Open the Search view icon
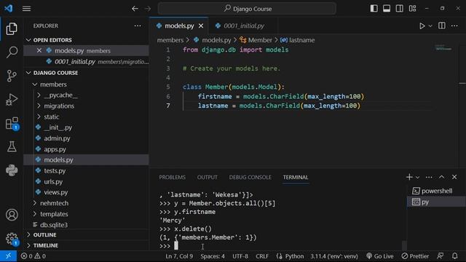Image resolution: width=466 pixels, height=262 pixels. click(12, 52)
